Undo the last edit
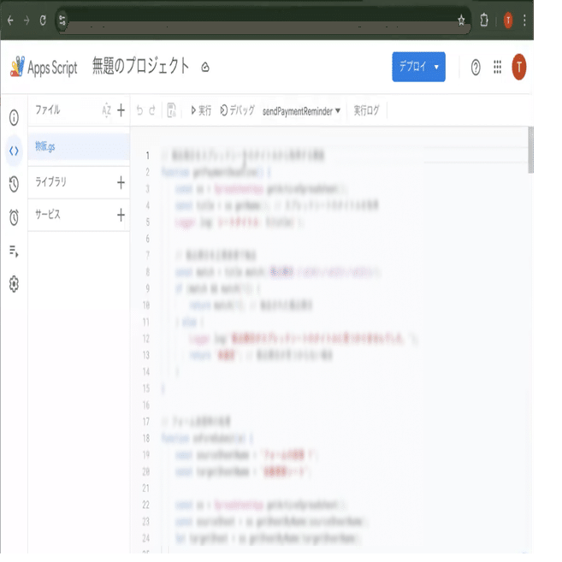Image resolution: width=562 pixels, height=562 pixels. point(139,110)
